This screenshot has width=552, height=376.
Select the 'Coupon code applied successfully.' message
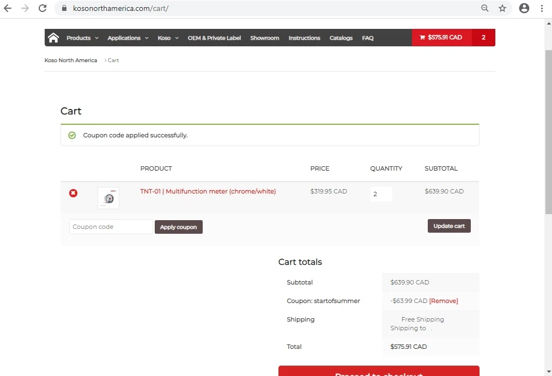tap(135, 135)
